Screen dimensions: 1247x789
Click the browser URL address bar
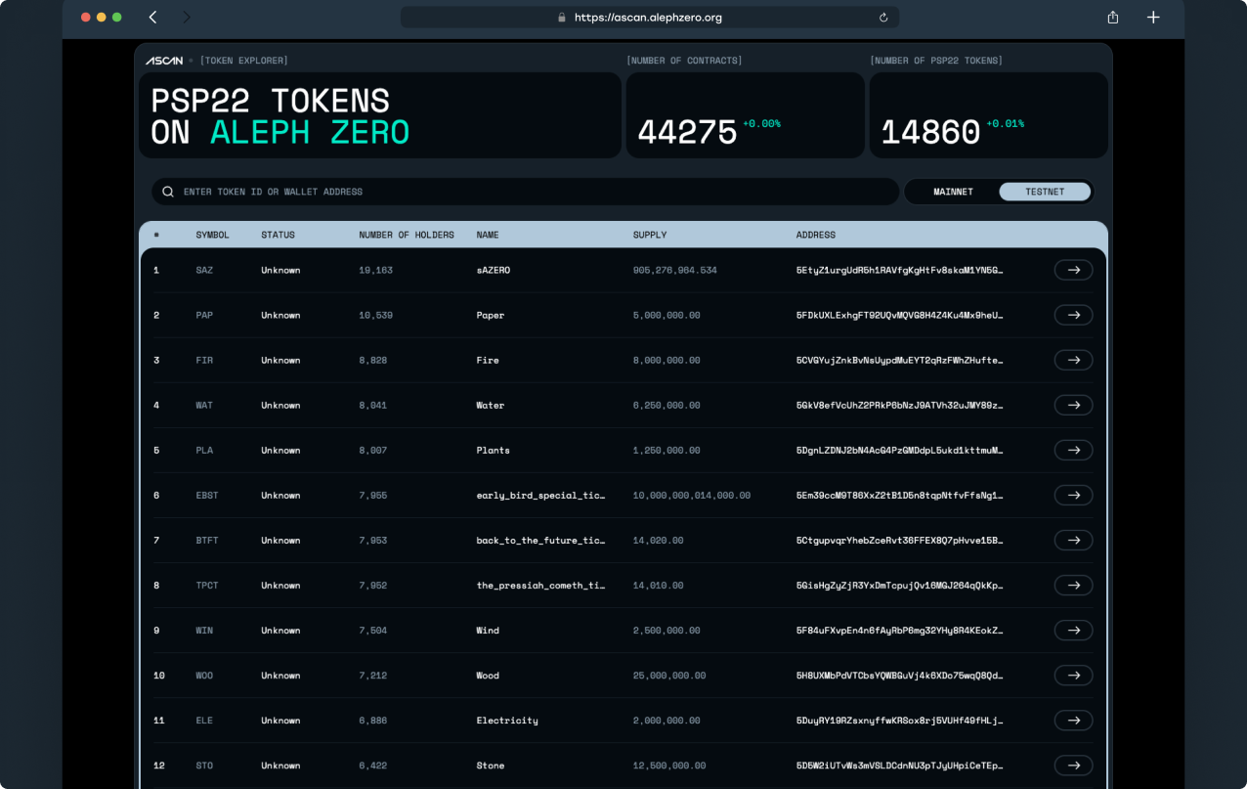click(649, 18)
